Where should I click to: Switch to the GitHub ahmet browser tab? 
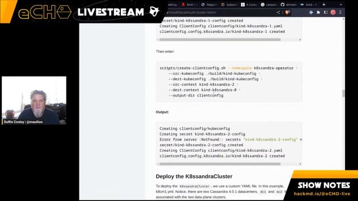(x=289, y=4)
